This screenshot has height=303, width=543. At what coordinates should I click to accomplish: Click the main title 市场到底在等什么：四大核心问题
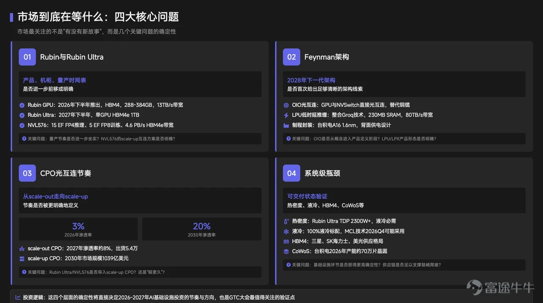(x=98, y=17)
